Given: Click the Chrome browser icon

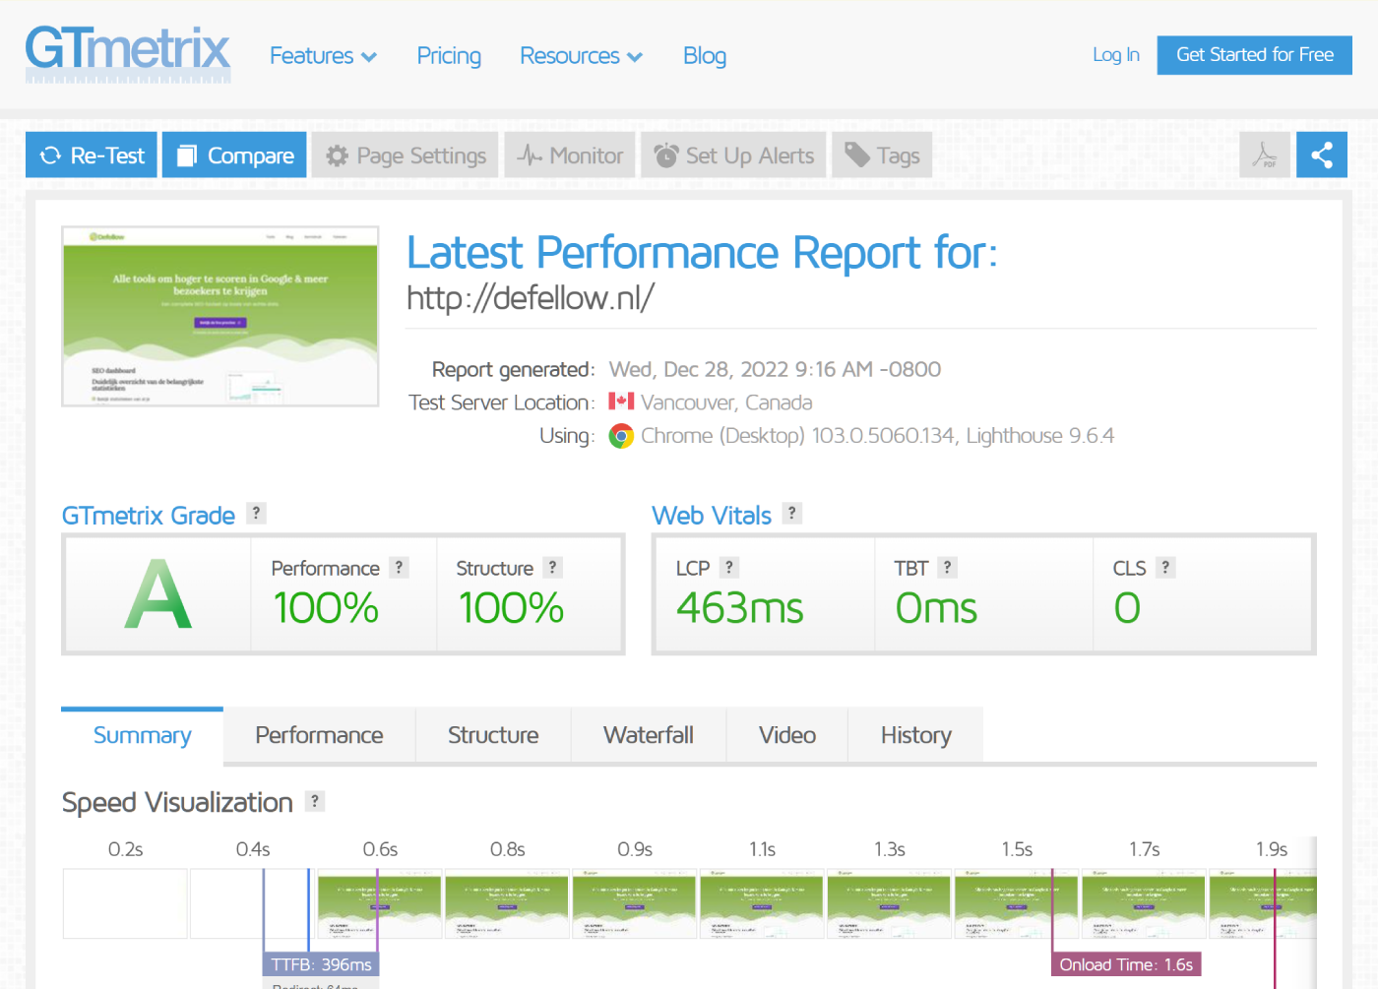Looking at the screenshot, I should point(621,436).
